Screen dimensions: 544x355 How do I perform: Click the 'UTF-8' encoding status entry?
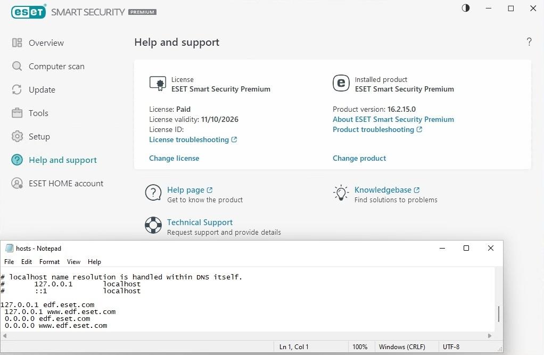coord(451,346)
